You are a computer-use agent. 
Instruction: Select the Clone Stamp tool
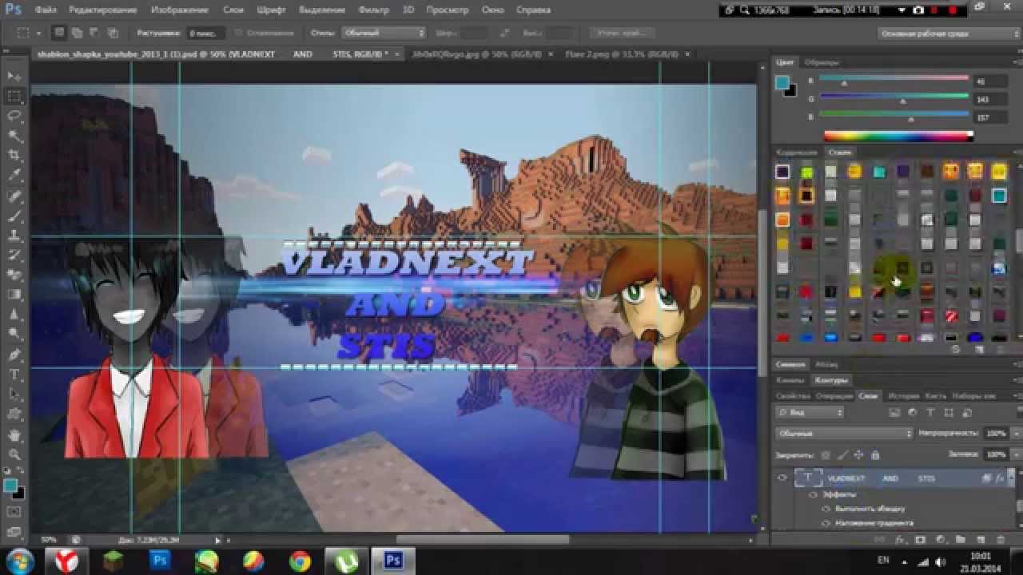tap(14, 236)
